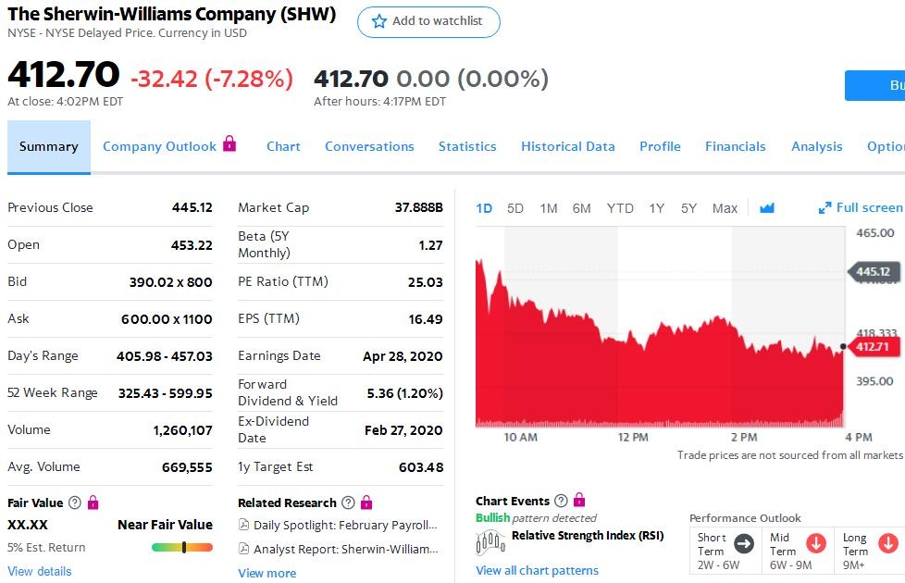Click the lock icon on Company Outlook
This screenshot has height=583, width=905.
(229, 143)
